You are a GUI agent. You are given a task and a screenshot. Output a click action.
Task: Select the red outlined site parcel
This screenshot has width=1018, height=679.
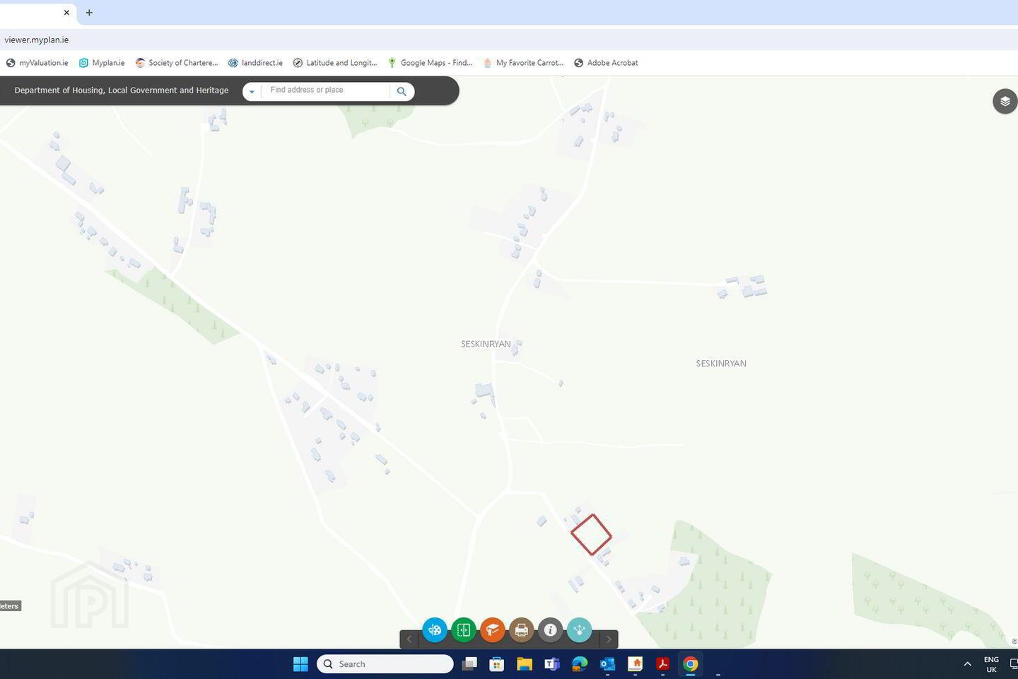tap(592, 535)
